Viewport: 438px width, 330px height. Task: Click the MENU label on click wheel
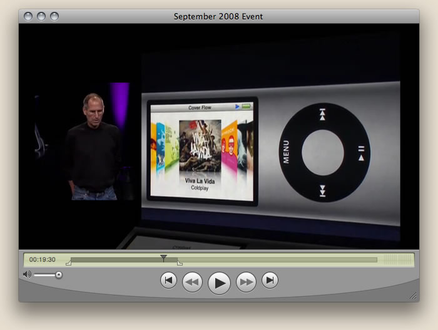(286, 152)
